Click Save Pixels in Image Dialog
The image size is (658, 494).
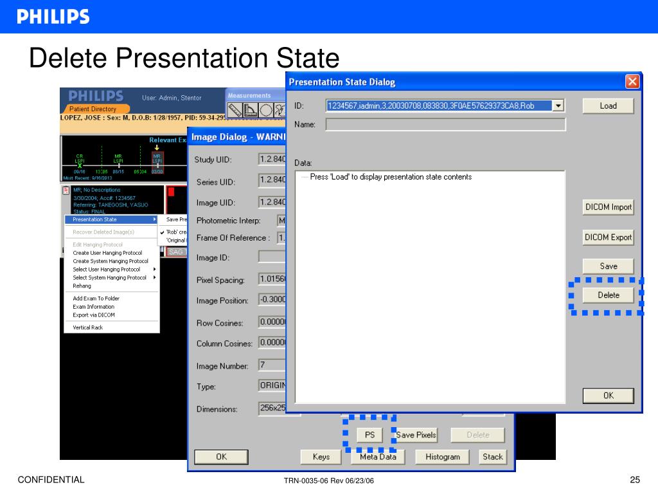coord(416,435)
